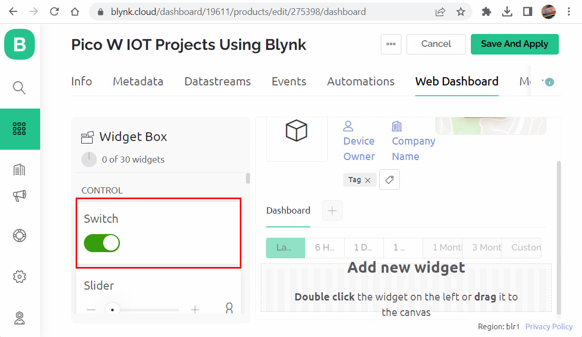Click the Blynk logo icon
This screenshot has height=337, width=582.
20,44
